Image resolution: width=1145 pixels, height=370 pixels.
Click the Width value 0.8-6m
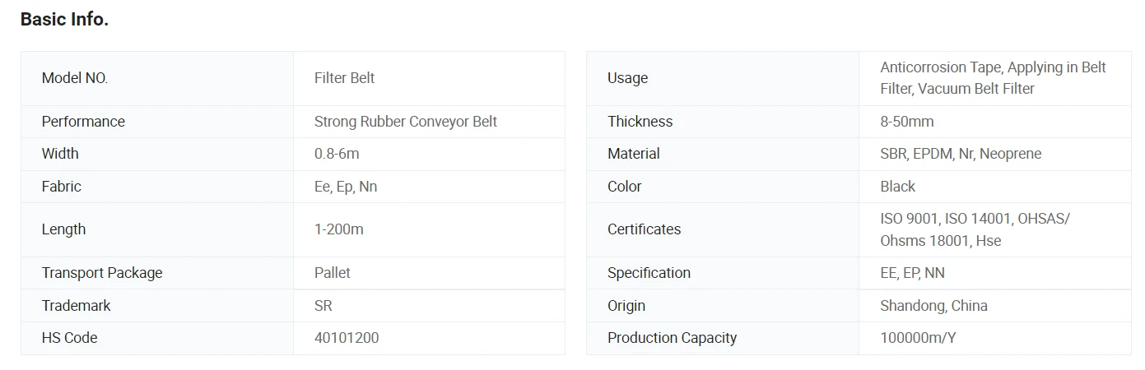pos(337,154)
